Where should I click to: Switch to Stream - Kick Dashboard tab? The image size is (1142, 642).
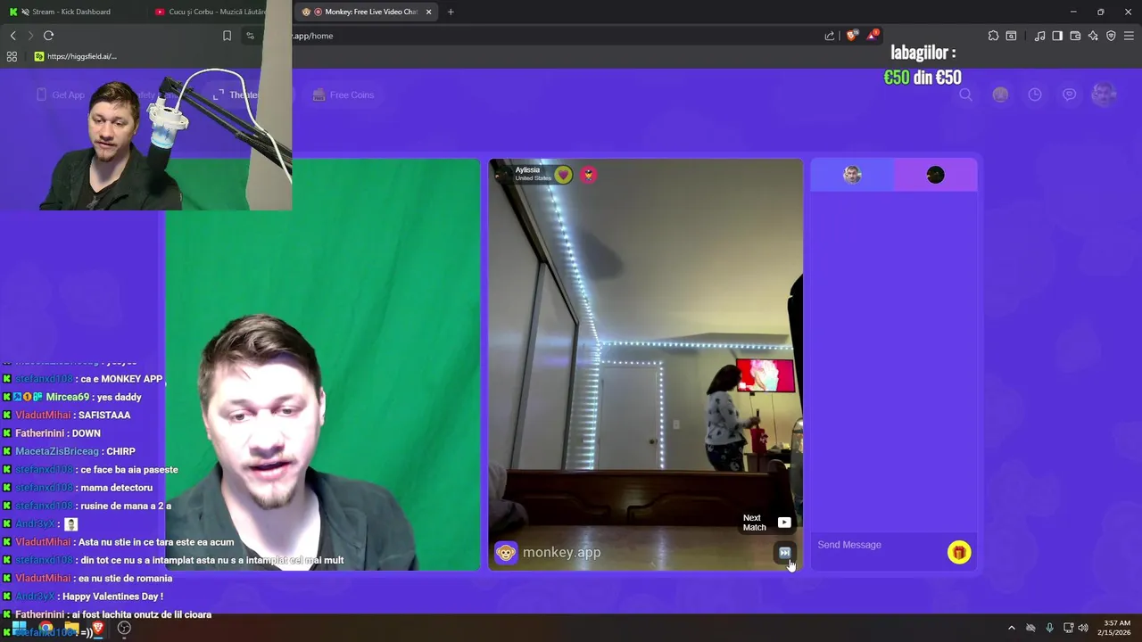click(x=71, y=12)
